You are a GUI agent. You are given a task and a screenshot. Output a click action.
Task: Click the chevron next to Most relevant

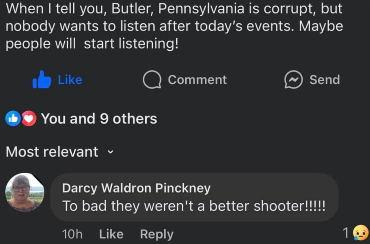tap(110, 152)
